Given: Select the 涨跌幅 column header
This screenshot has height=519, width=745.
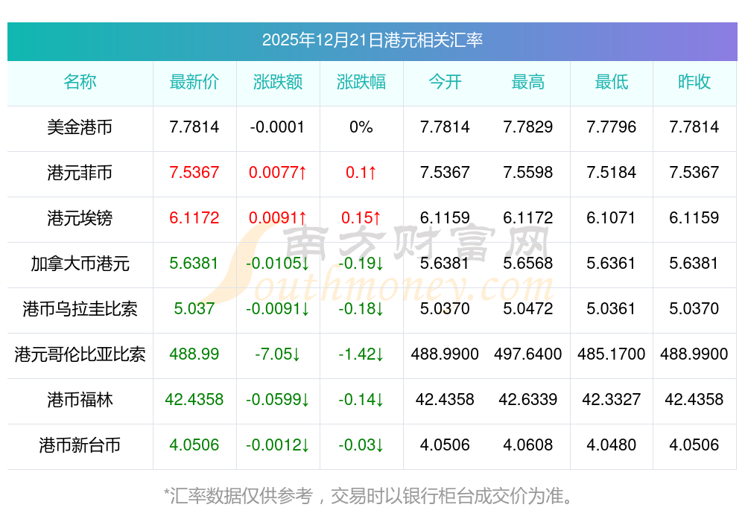Looking at the screenshot, I should [x=361, y=82].
